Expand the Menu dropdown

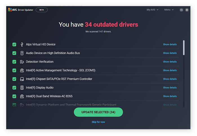tap(169, 10)
